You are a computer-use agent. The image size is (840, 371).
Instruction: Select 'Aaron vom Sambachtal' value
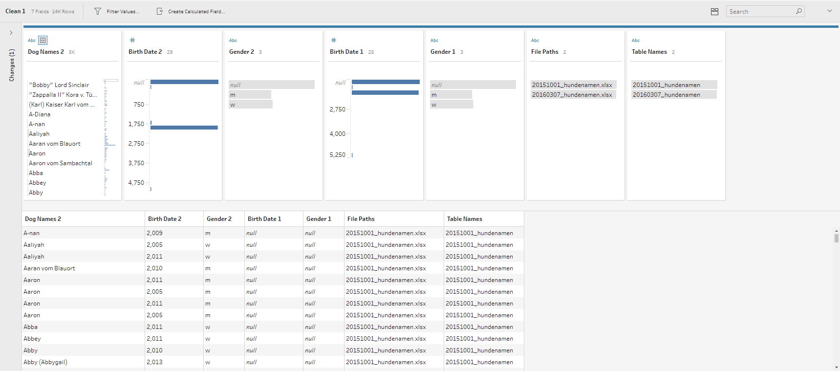[x=61, y=163]
